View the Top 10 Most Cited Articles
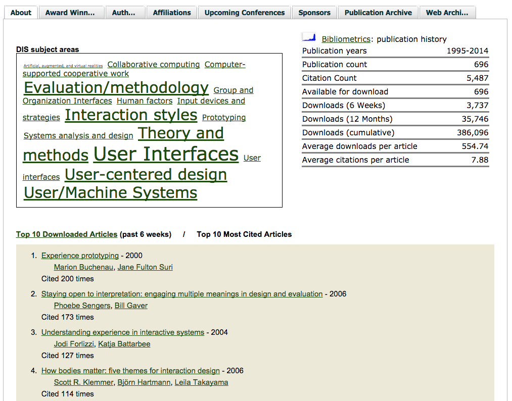512x401 pixels. 244,234
